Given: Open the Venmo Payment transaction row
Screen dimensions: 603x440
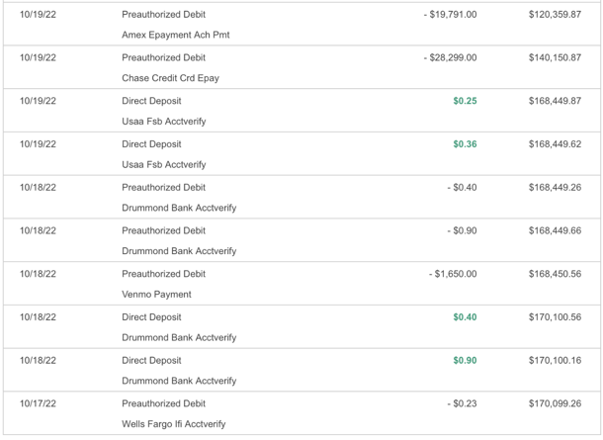Looking at the screenshot, I should (301, 284).
